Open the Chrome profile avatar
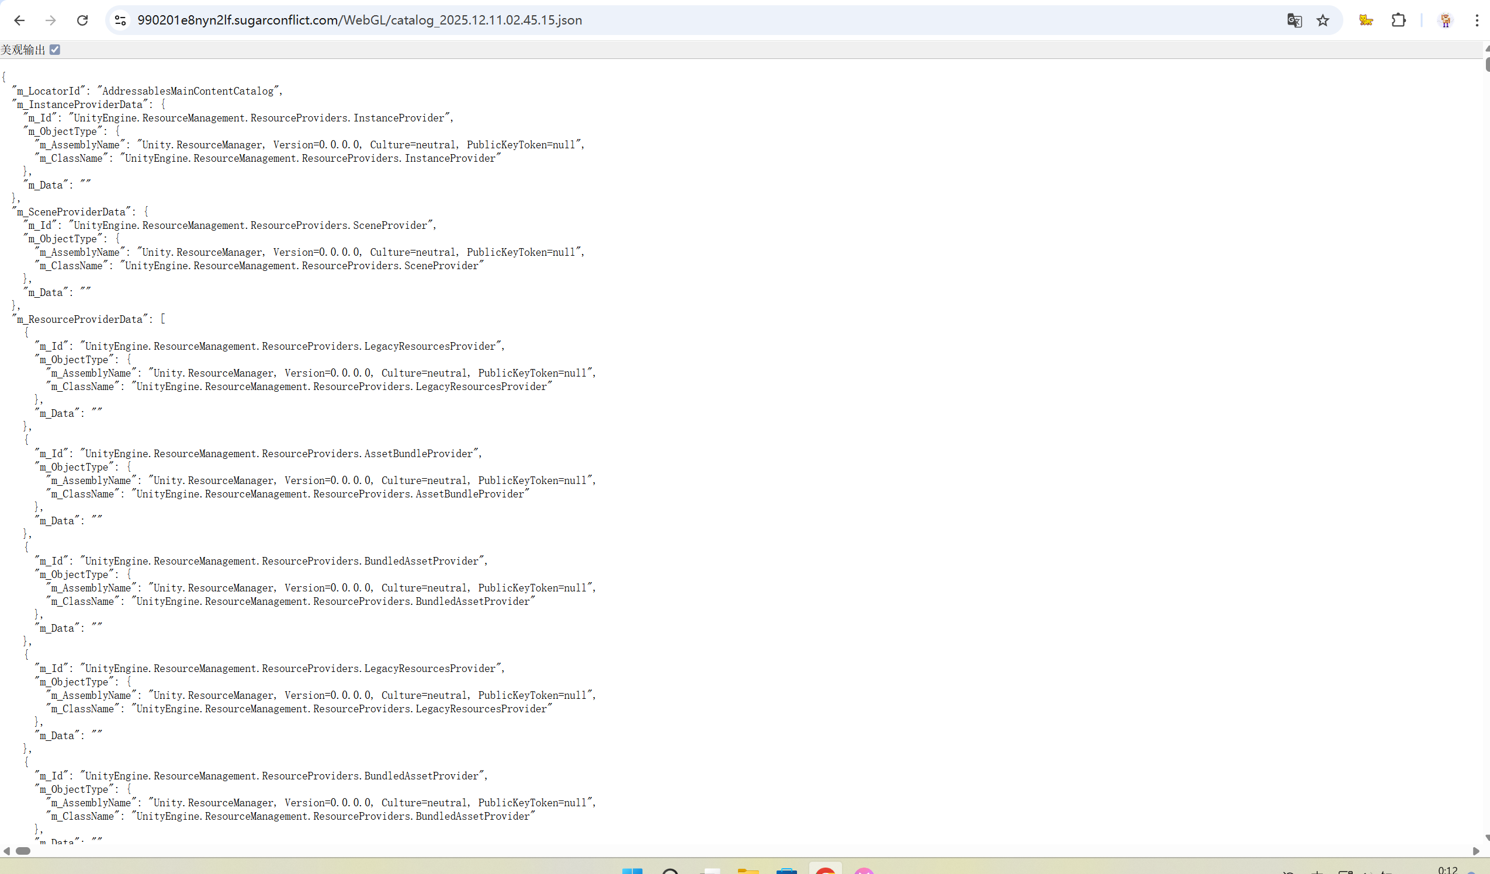Image resolution: width=1490 pixels, height=874 pixels. (1446, 20)
